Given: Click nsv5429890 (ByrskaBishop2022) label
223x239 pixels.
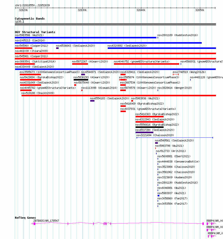Looking at the screenshot, I should pyautogui.click(x=42, y=77).
